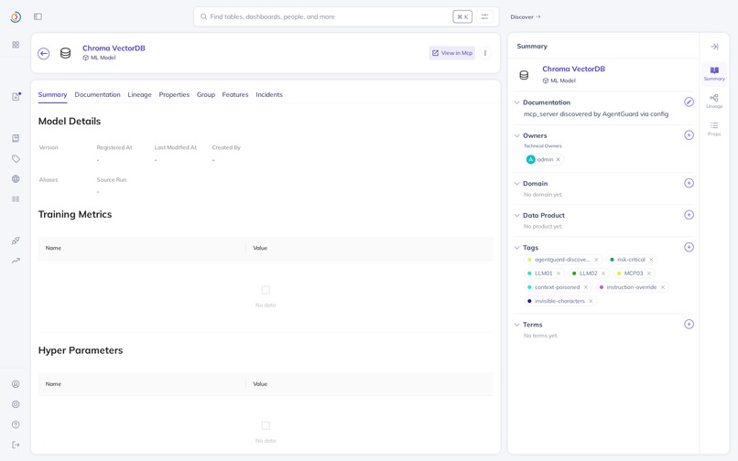This screenshot has width=738, height=461.
Task: Open the grid dashboard icon in sidebar
Action: click(x=16, y=45)
